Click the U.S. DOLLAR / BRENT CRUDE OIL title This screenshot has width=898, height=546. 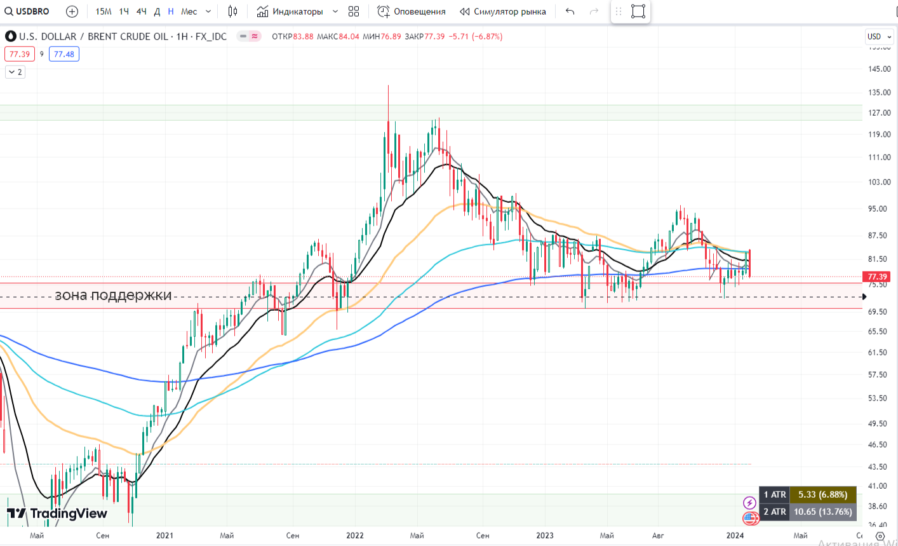[94, 36]
